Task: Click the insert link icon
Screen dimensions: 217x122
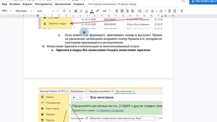Action: coord(105,11)
